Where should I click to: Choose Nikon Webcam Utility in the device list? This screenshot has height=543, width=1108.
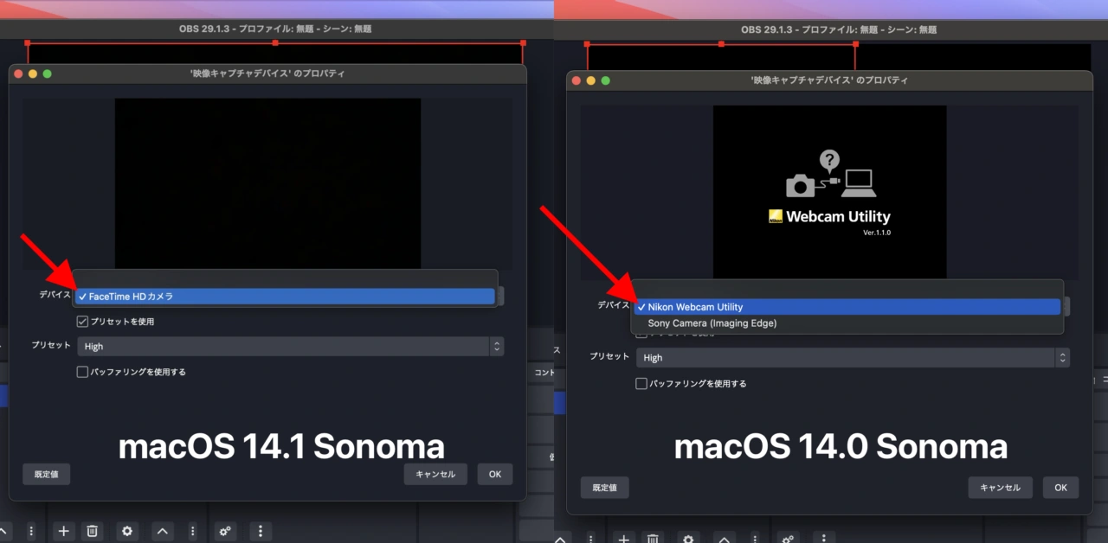pyautogui.click(x=847, y=307)
